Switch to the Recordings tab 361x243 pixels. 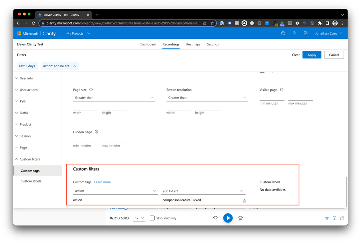tap(171, 44)
